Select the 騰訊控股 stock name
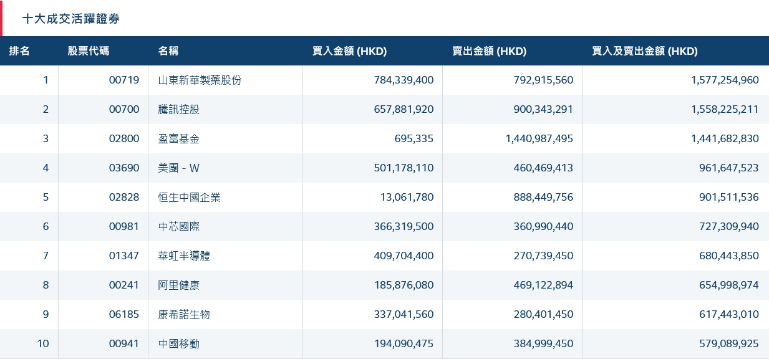The height and width of the screenshot is (359, 769). tap(179, 109)
